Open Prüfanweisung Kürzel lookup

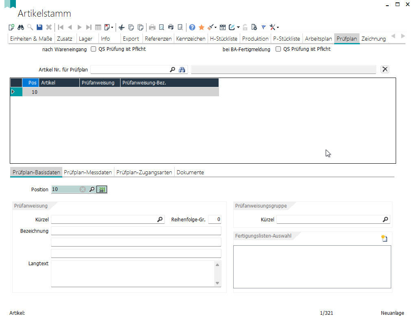160,219
